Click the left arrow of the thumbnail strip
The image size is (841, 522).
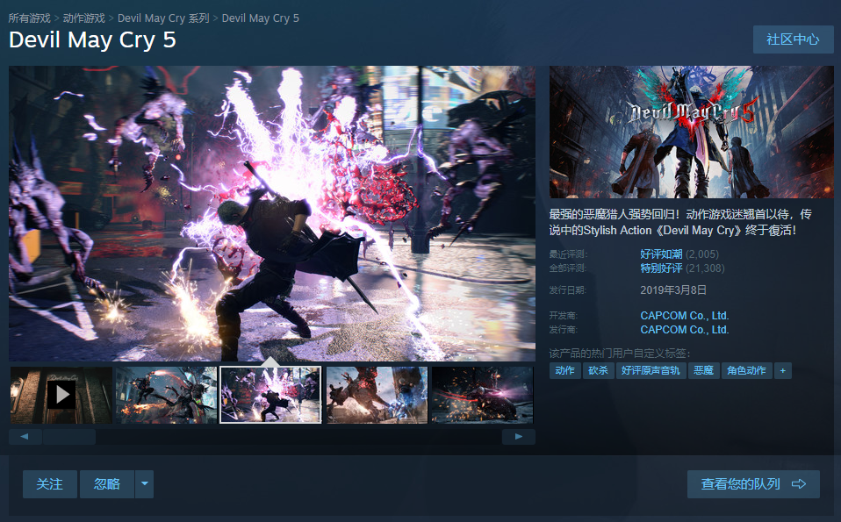(25, 436)
